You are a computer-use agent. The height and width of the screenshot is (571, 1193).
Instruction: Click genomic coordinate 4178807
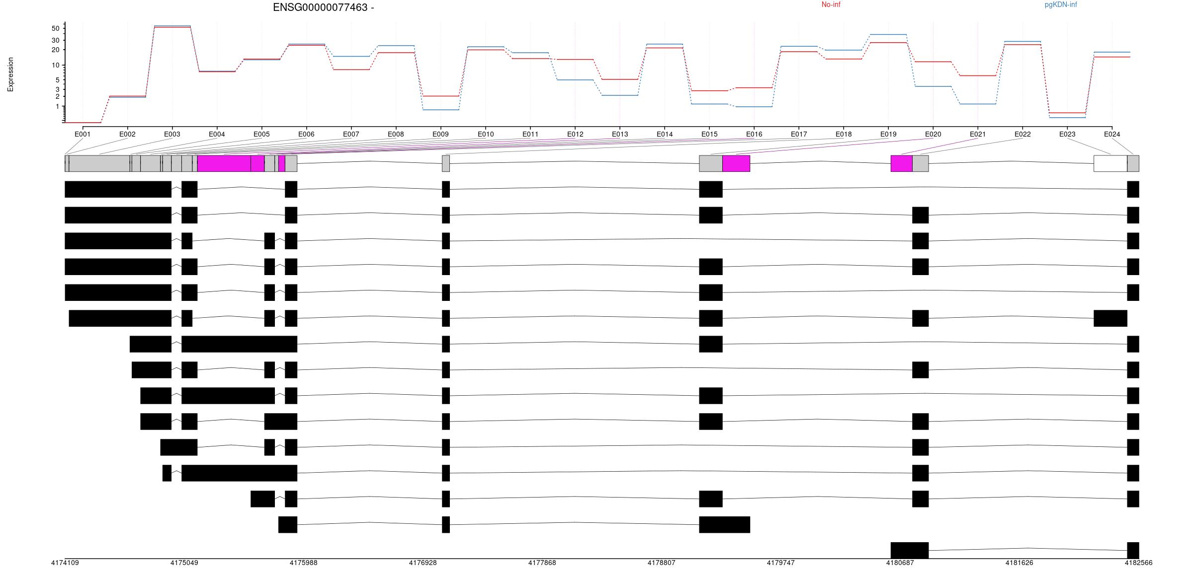[662, 563]
